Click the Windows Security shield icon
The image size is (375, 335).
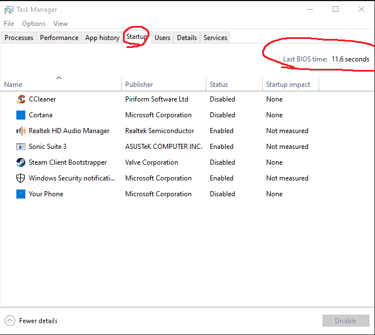point(20,178)
